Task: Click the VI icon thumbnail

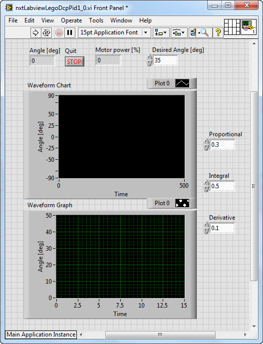Action: 249,27
